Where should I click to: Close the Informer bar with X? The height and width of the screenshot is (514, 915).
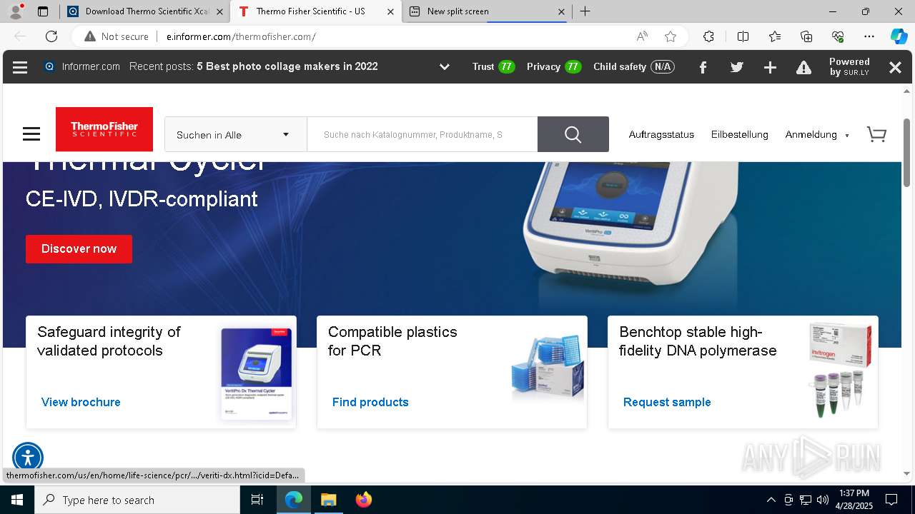(895, 67)
